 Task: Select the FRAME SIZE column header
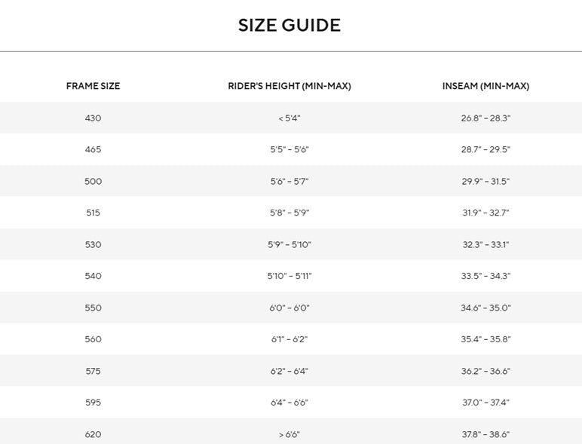point(93,86)
